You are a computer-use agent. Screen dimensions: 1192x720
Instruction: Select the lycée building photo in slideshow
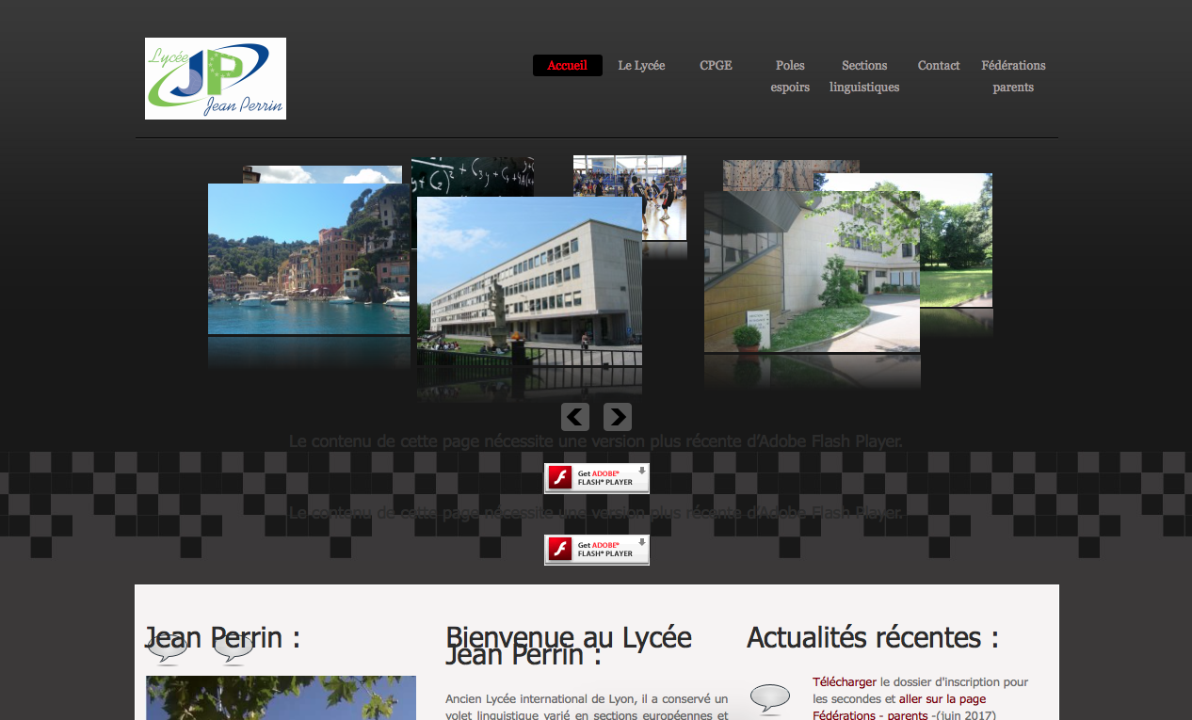pos(530,280)
